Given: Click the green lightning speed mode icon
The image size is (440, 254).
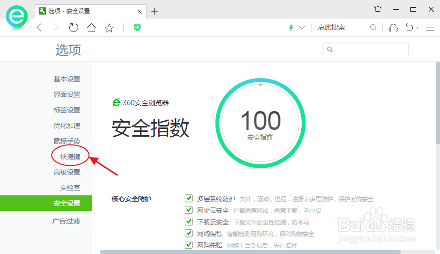Looking at the screenshot, I should coord(291,28).
